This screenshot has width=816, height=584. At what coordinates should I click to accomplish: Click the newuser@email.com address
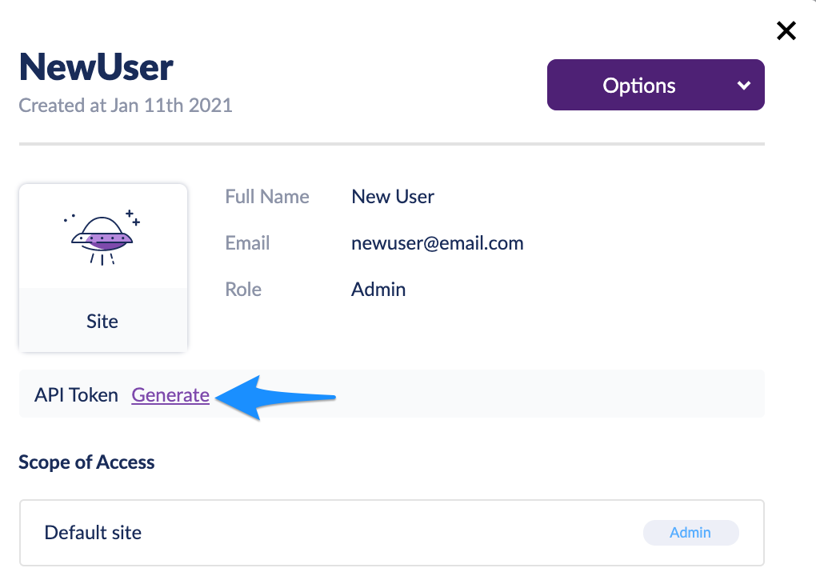pyautogui.click(x=437, y=243)
